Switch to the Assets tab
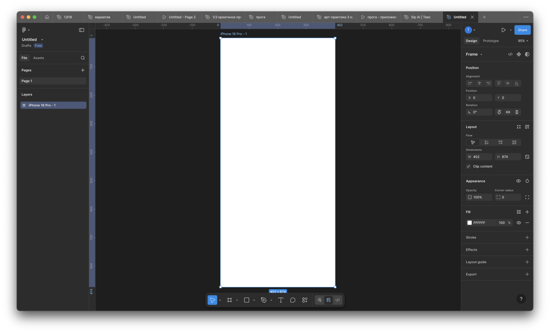The width and height of the screenshot is (550, 333). point(39,58)
